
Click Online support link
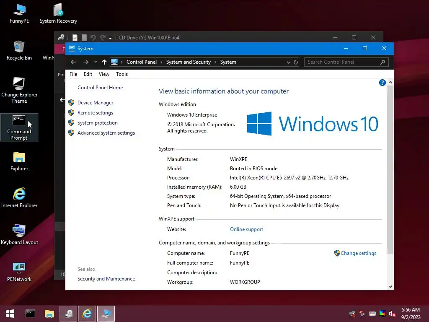point(246,229)
